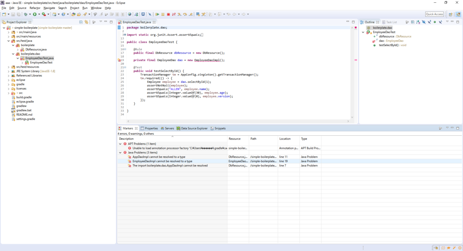Viewport: 463px width, 251px height.
Task: Click Collapse All in the Outline view
Action: 413,22
